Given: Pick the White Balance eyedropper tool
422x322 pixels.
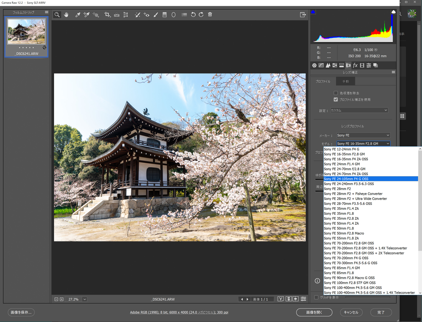Looking at the screenshot, I should tap(78, 15).
